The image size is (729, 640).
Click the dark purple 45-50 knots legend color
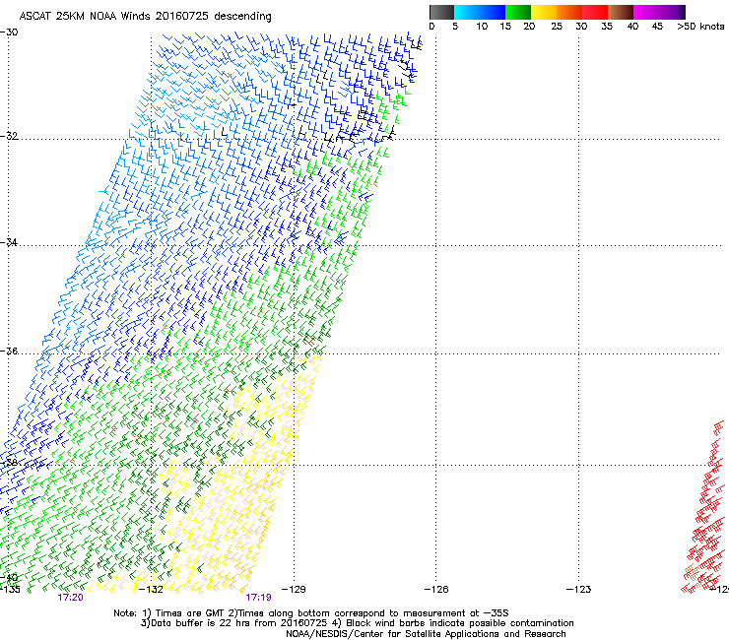point(672,12)
